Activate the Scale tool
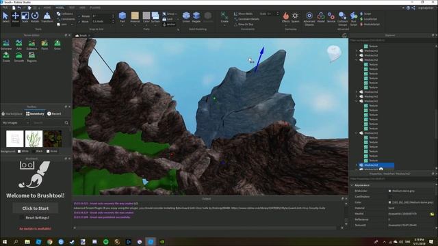Viewport: 438px width, 246px height. tap(25, 17)
